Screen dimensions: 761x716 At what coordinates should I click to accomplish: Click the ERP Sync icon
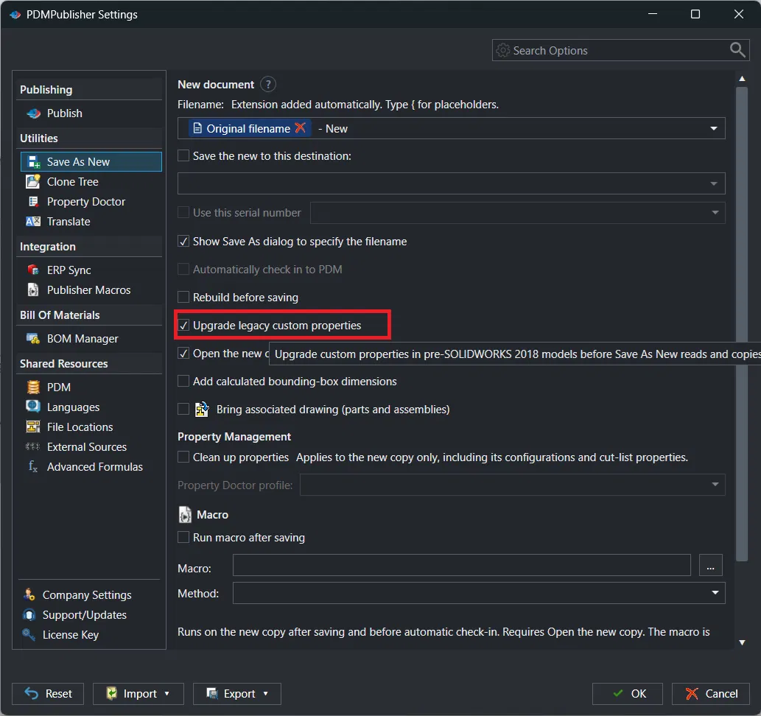coord(33,270)
